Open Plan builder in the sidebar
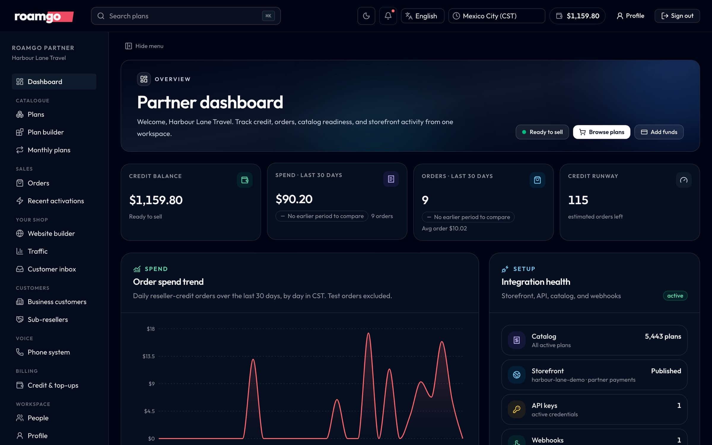712x445 pixels. 54,132
